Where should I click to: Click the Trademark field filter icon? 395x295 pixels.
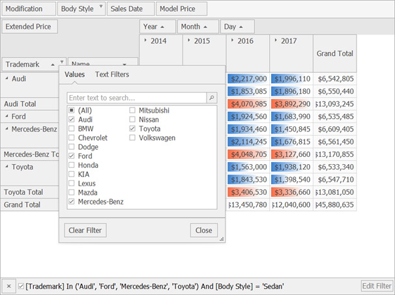click(62, 64)
